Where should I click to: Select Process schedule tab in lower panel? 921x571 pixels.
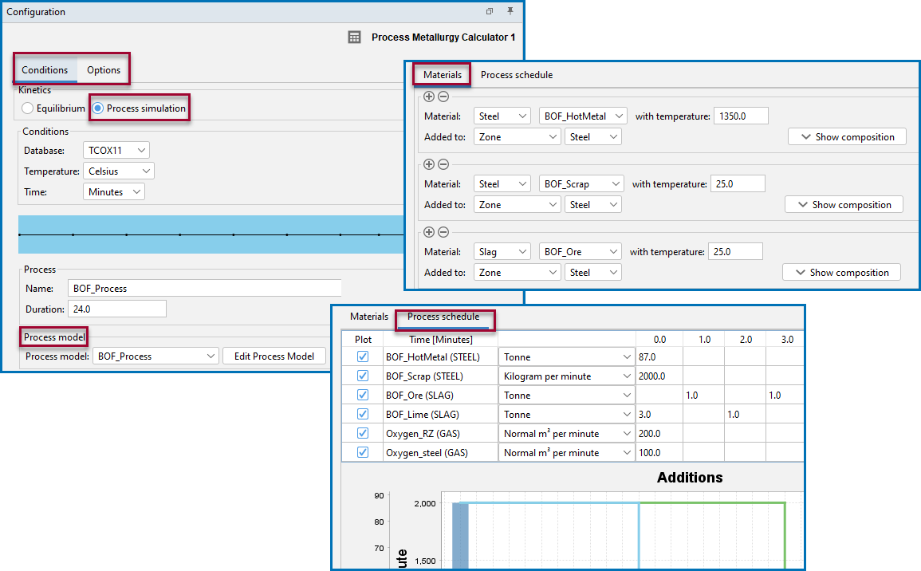tap(443, 316)
